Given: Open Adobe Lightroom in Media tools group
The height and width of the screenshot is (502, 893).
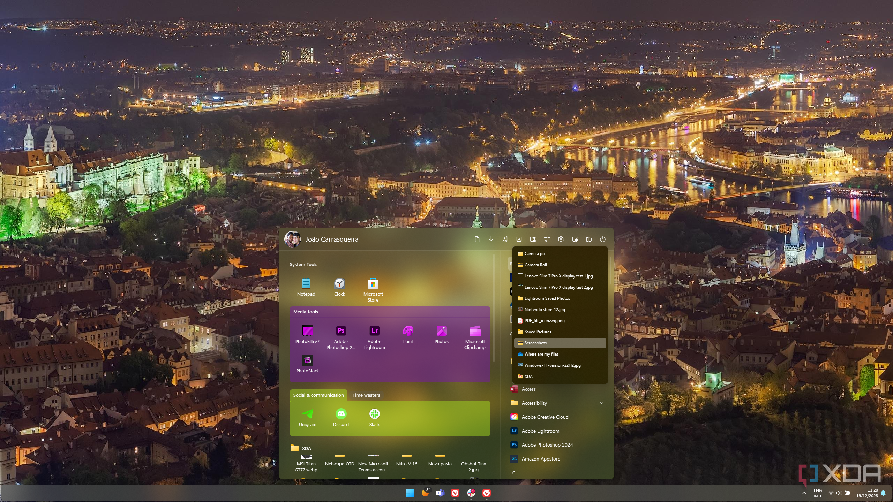Looking at the screenshot, I should 374,337.
